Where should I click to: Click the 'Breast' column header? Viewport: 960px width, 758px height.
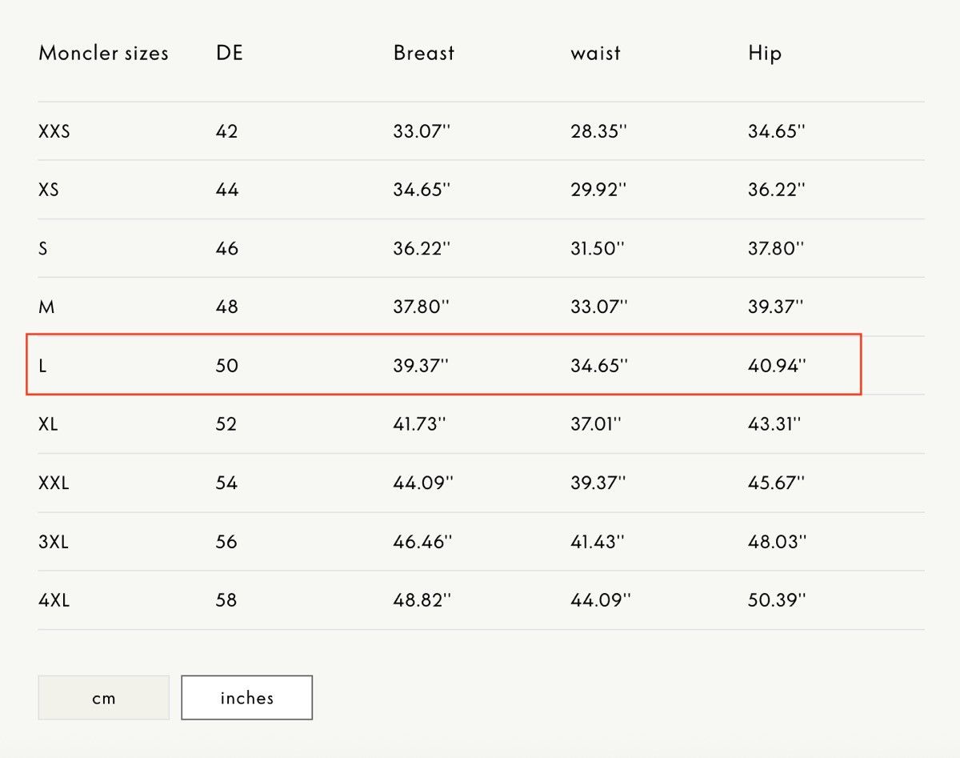coord(424,54)
